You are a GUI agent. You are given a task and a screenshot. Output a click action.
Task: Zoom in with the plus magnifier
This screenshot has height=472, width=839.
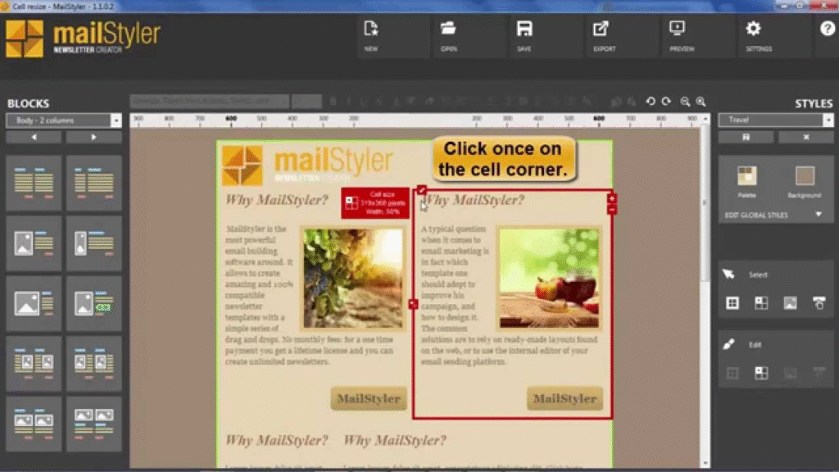(701, 101)
